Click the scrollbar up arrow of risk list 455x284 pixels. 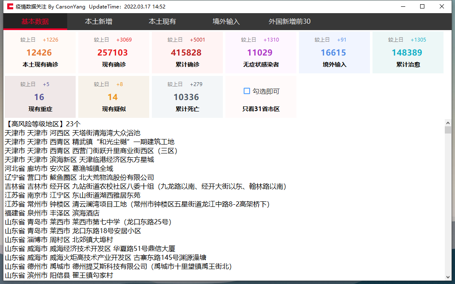pyautogui.click(x=448, y=123)
